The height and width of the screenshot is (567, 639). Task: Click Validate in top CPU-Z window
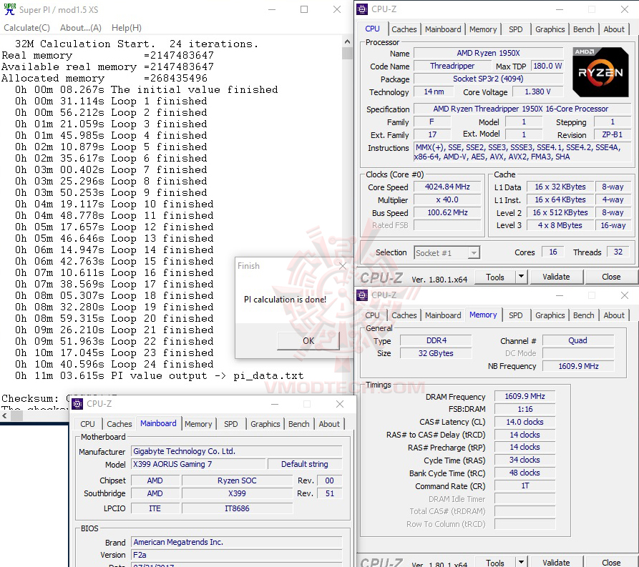(x=556, y=277)
